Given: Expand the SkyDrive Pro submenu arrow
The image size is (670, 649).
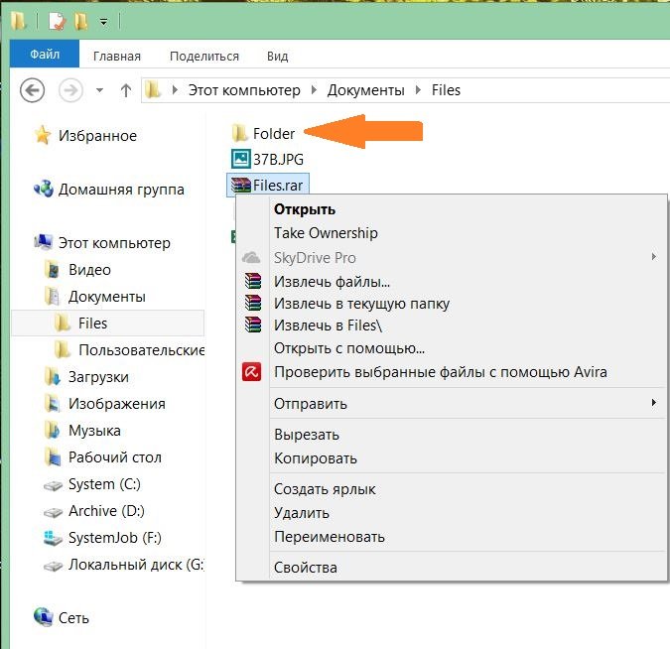Looking at the screenshot, I should 653,258.
